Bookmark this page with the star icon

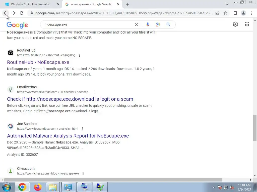coord(225,13)
